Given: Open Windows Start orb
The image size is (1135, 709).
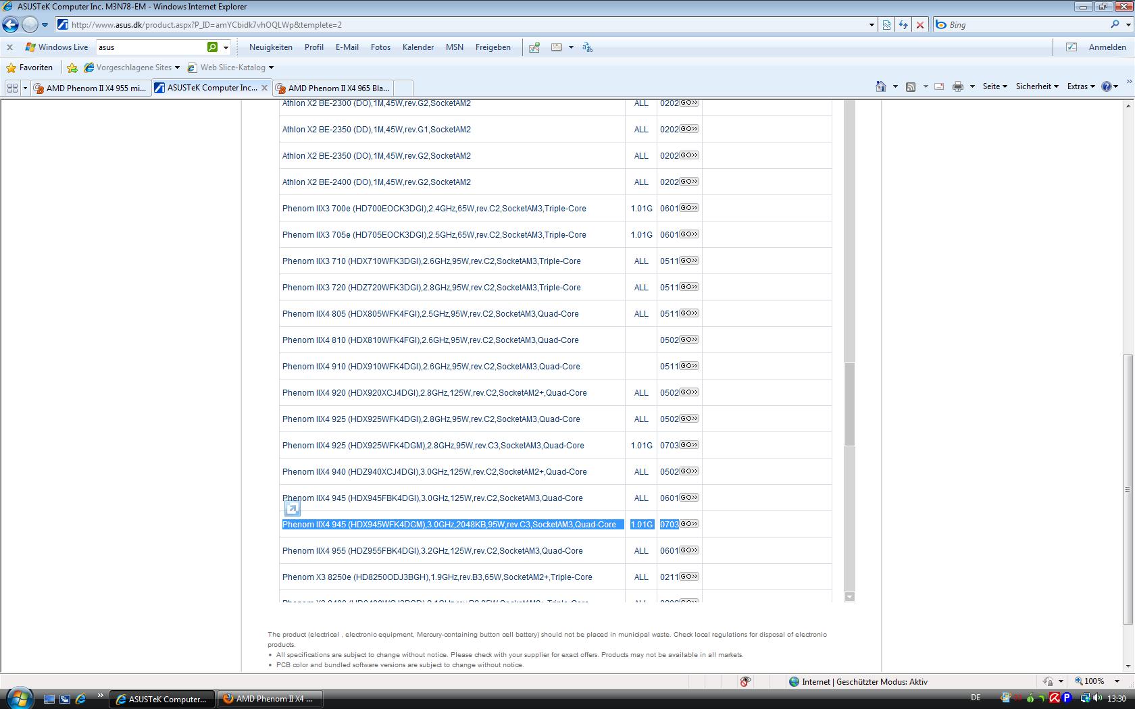Looking at the screenshot, I should [19, 698].
